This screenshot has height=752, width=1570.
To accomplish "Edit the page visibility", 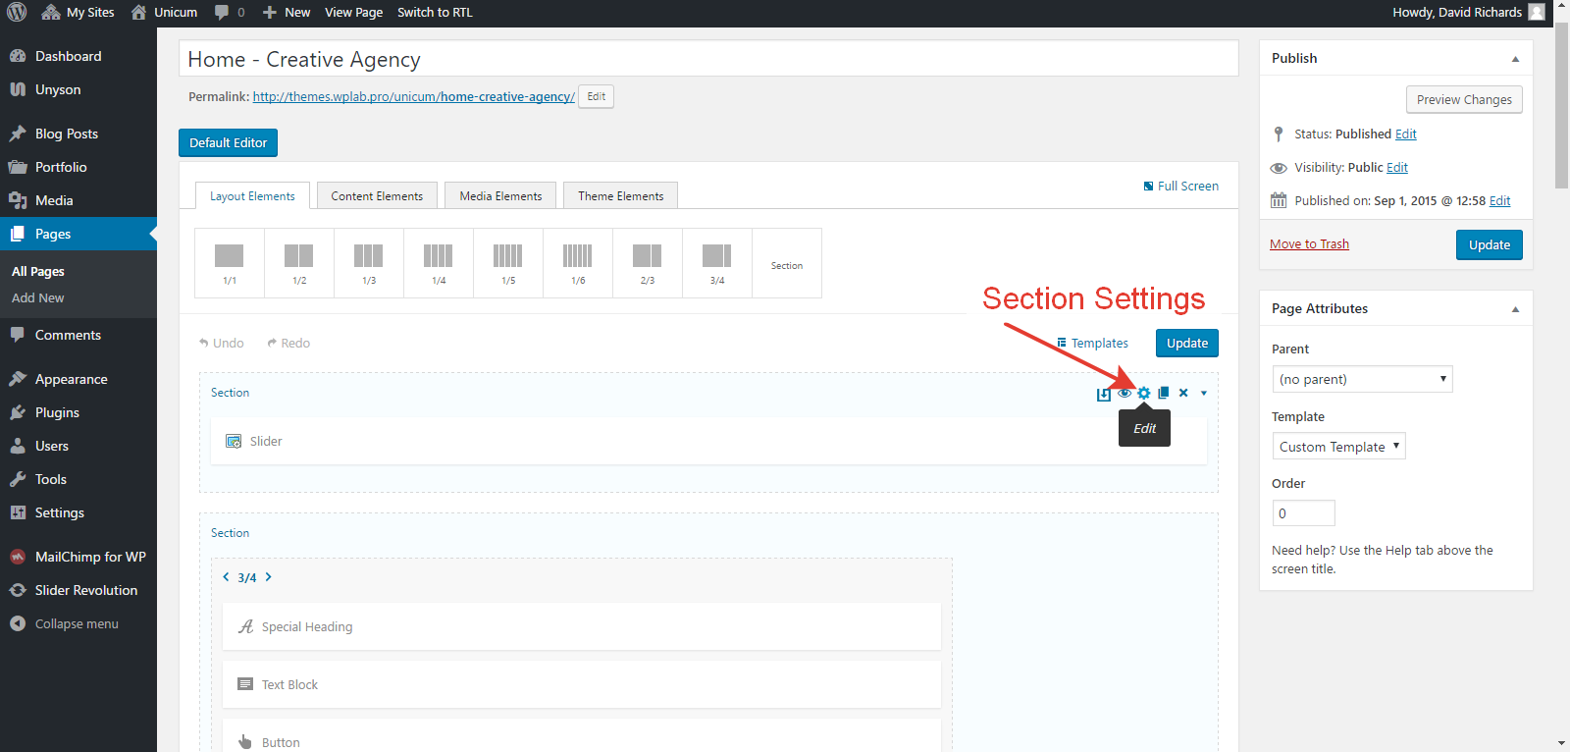I will 1397,168.
